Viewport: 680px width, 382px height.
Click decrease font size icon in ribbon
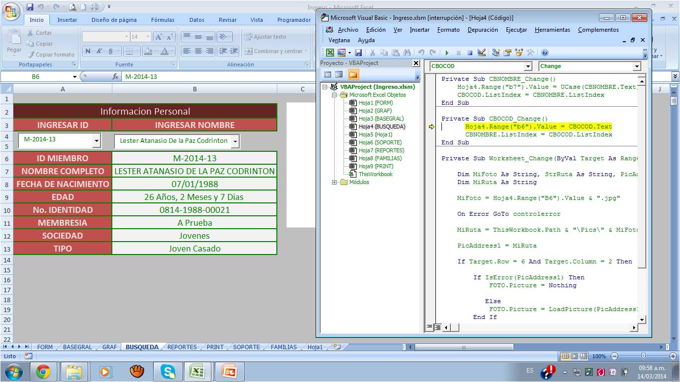click(170, 37)
